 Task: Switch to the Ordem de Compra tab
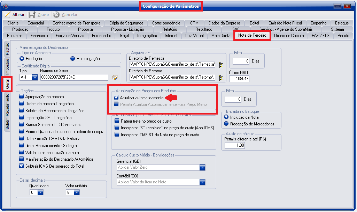(289, 36)
